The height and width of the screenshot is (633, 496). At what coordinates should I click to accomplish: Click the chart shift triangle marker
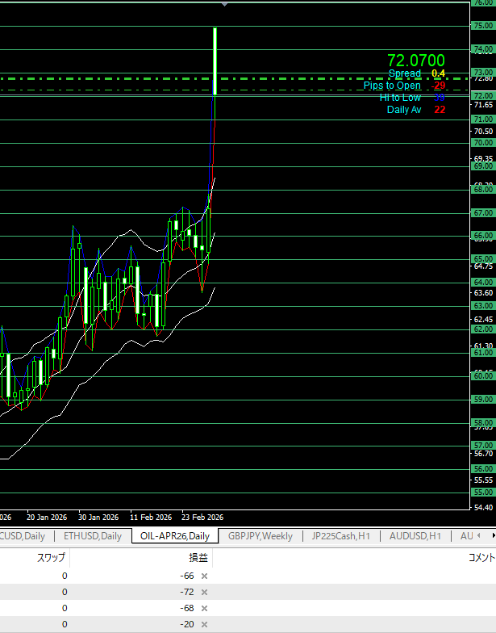[224, 5]
